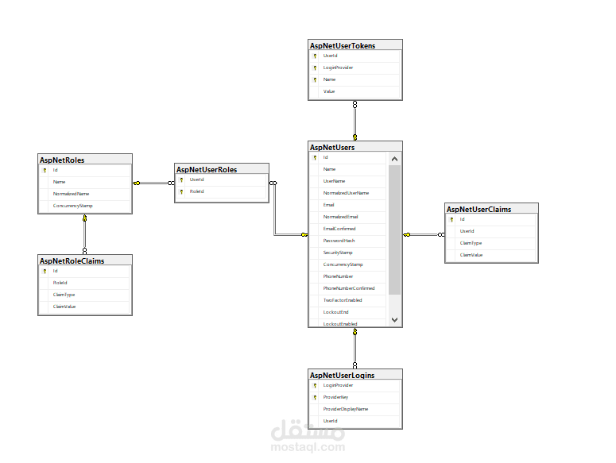Select the ClaimType column in AspNetUserClaims
This screenshot has width=616, height=463.
click(x=491, y=243)
